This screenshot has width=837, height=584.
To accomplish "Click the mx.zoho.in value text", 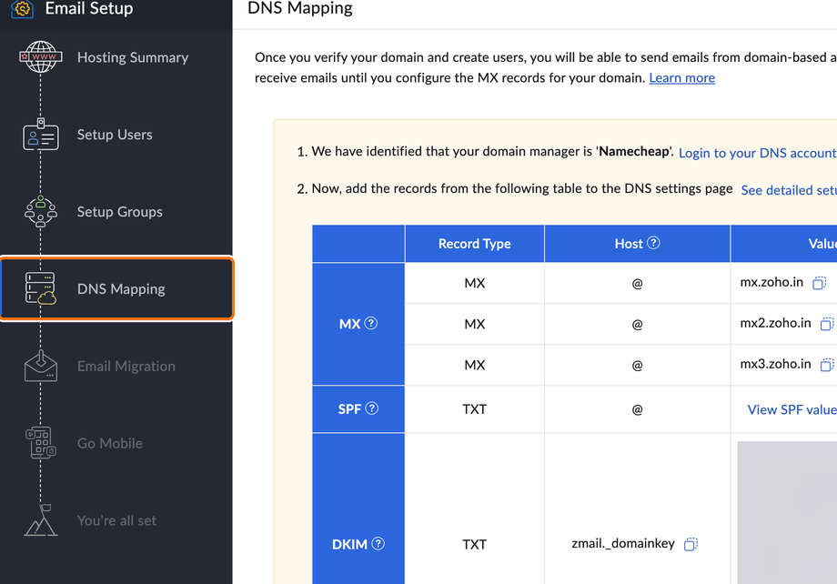I will tap(771, 282).
